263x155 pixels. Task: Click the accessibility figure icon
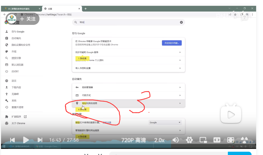(x=7, y=94)
